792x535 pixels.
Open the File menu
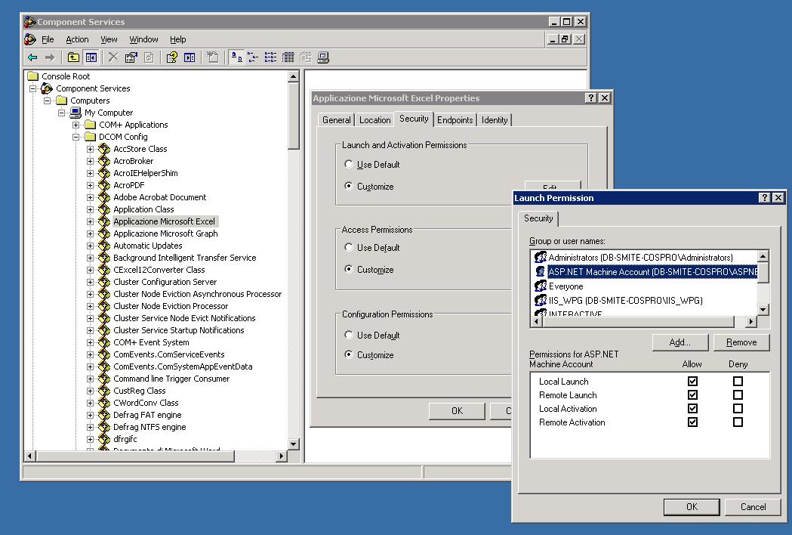pos(48,39)
